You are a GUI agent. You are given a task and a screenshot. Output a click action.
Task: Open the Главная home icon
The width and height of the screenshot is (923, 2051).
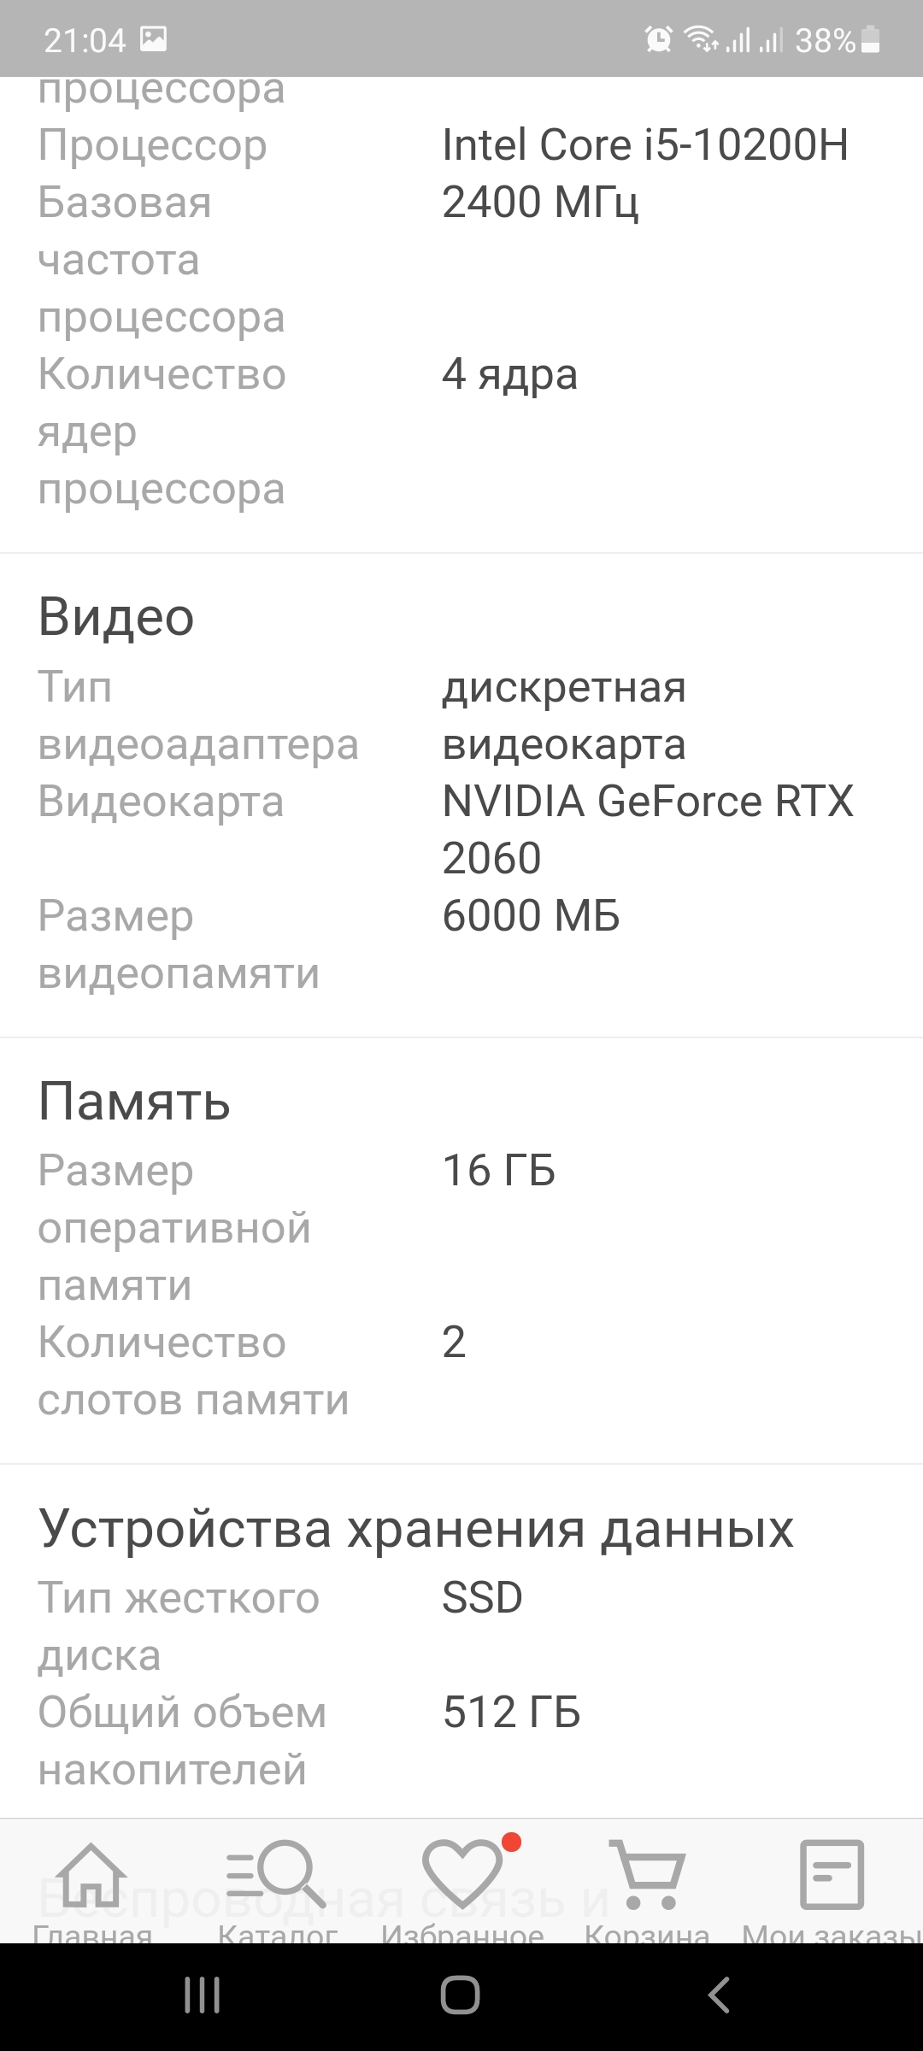(91, 1877)
